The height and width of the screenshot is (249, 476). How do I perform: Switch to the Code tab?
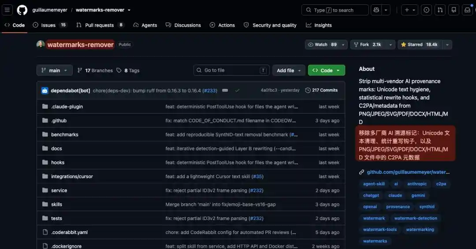[x=14, y=25]
